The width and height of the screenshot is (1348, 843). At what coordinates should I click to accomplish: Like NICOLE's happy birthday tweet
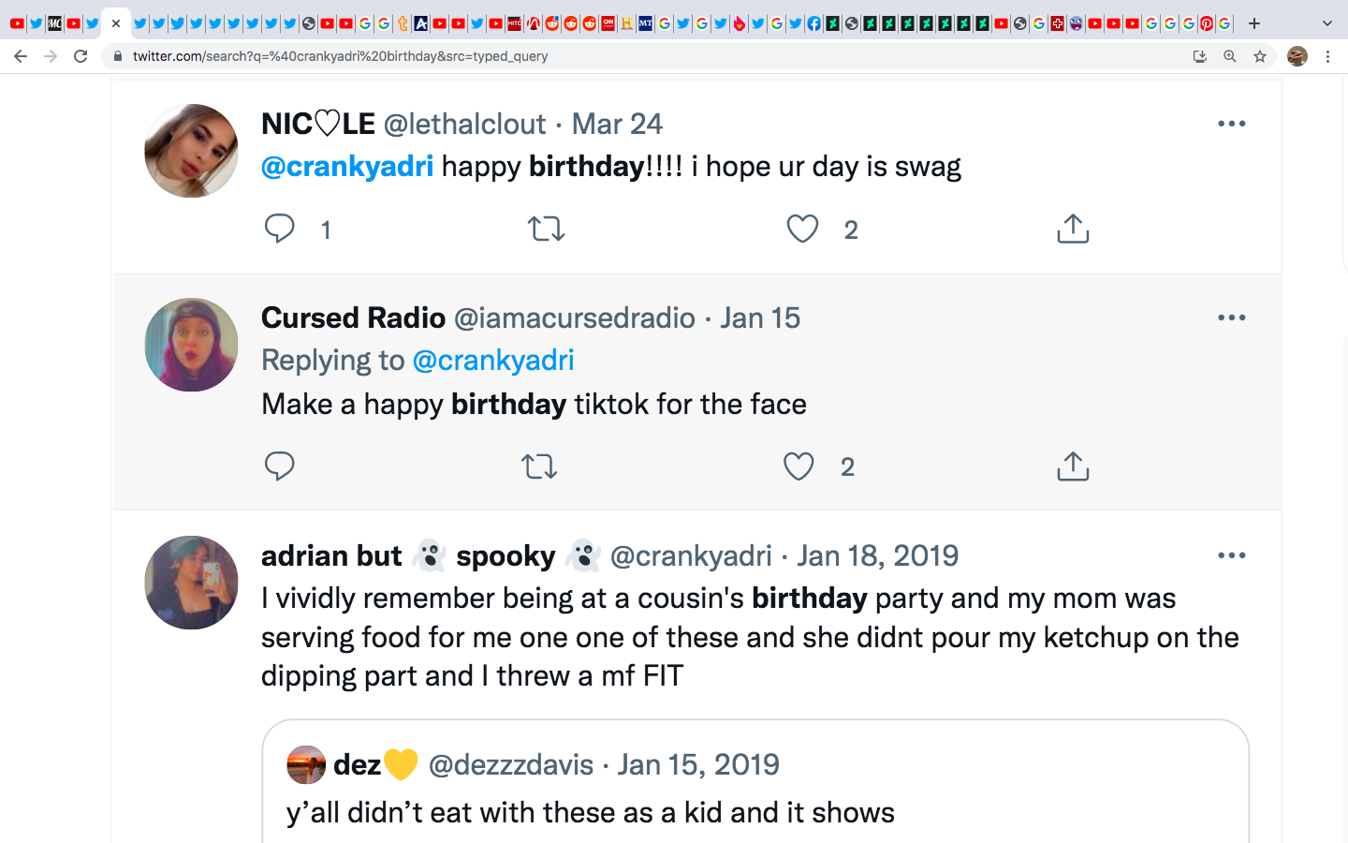tap(802, 229)
